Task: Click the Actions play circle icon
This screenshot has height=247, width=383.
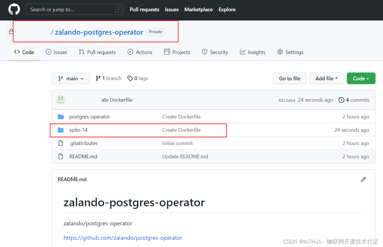Action: click(x=130, y=52)
